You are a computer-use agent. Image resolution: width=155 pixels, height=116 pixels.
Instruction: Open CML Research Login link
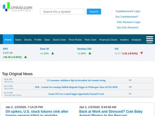tap(129, 22)
